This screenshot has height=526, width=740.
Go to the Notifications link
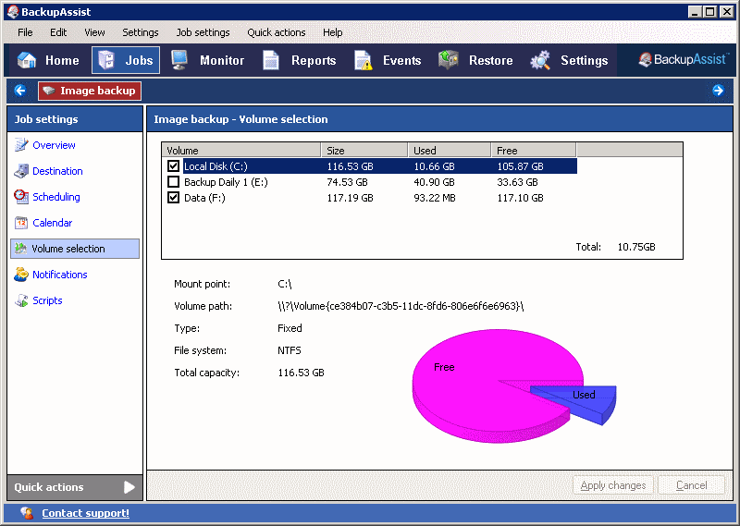60,274
